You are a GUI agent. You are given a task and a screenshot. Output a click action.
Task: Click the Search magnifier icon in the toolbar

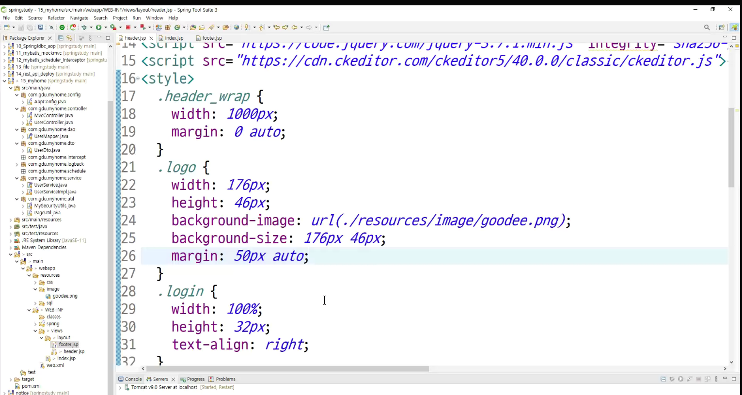pos(707,28)
